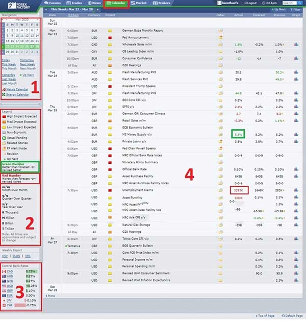306x321 pixels.
Task: Open graph for Revised UoM Consumer Sentiment
Action: tap(296, 274)
